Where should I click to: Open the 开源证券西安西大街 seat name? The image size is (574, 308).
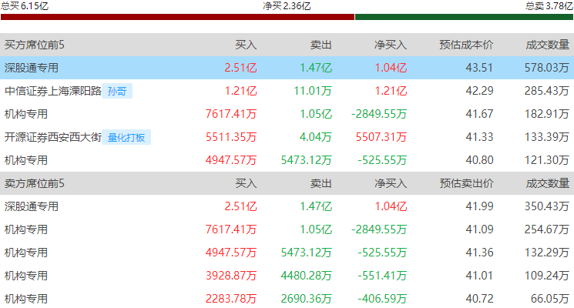tap(53, 137)
